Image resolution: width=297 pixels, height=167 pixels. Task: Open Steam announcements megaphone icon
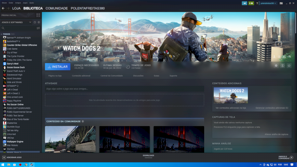(x=244, y=3)
